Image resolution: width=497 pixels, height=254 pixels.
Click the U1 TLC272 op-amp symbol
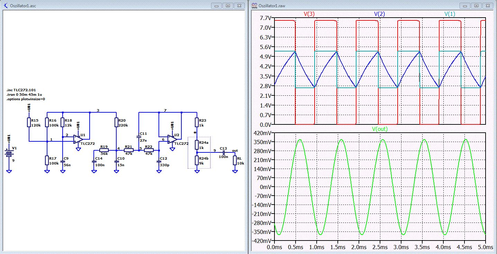[78, 139]
